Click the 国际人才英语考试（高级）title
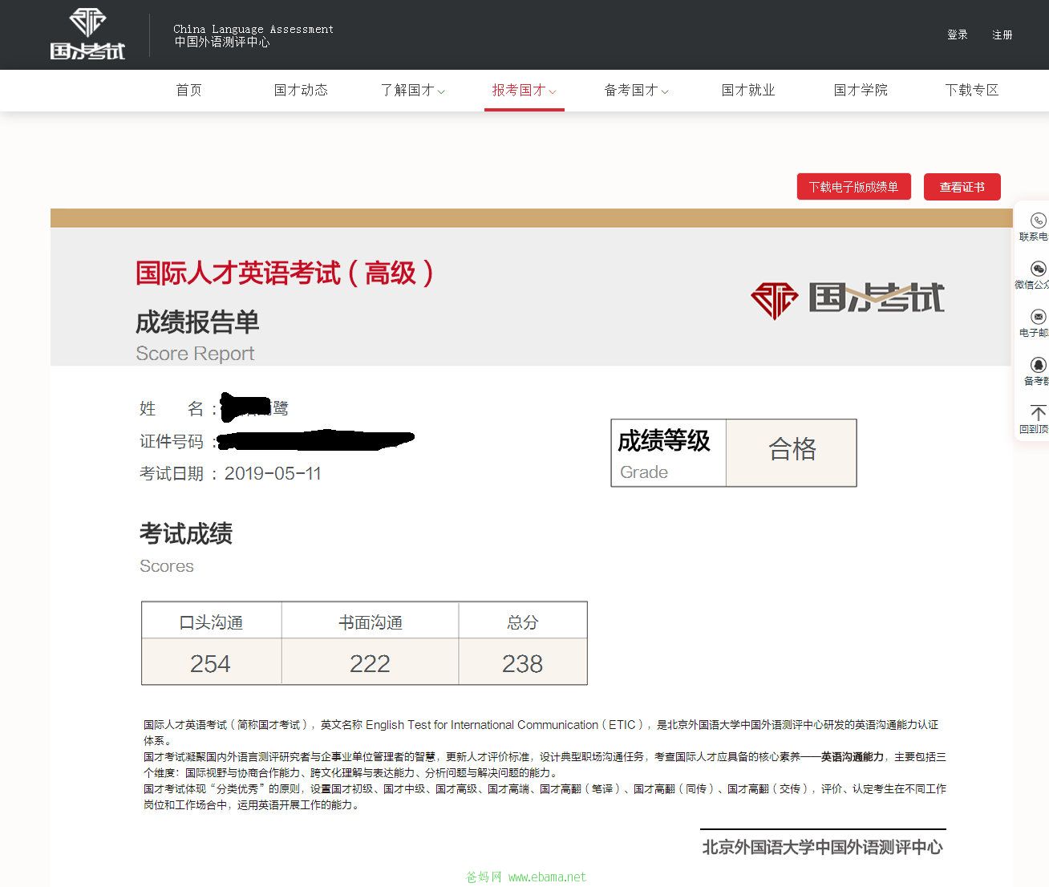Viewport: 1049px width, 887px height. (286, 273)
